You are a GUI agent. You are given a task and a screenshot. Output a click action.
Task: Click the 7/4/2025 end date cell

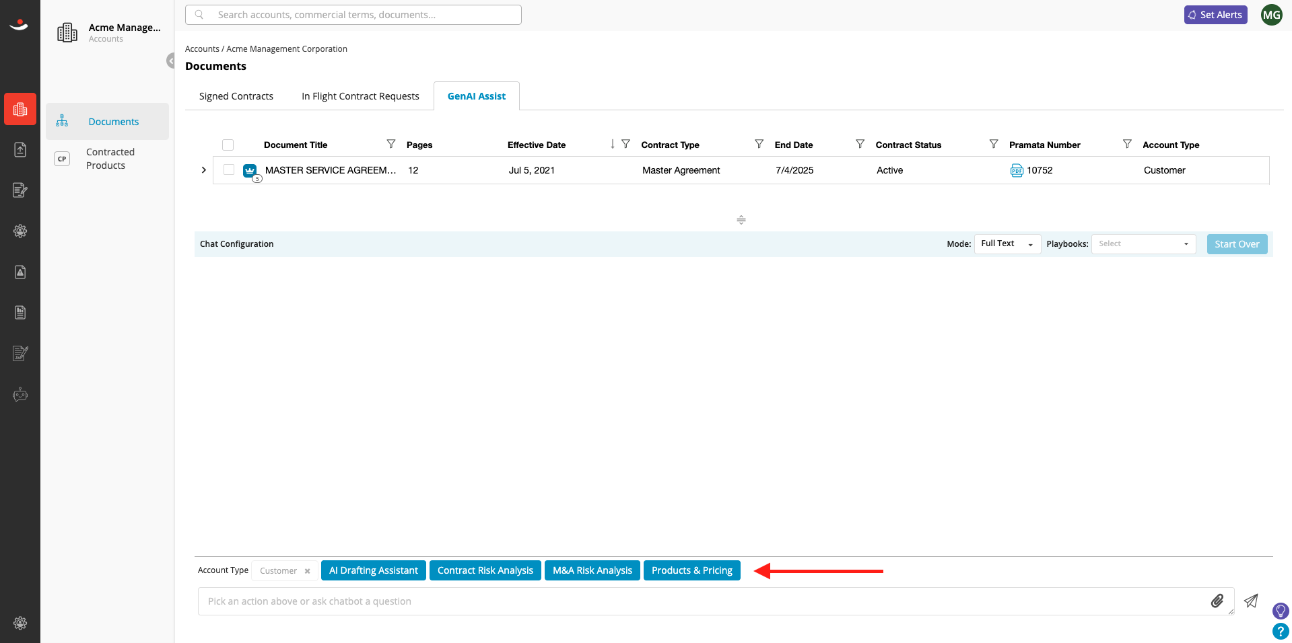coord(794,170)
